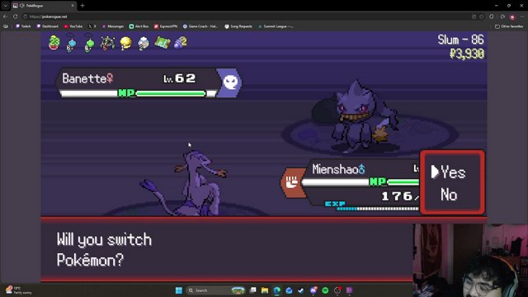
Task: Reload the pokerogue.net page
Action: click(x=16, y=16)
